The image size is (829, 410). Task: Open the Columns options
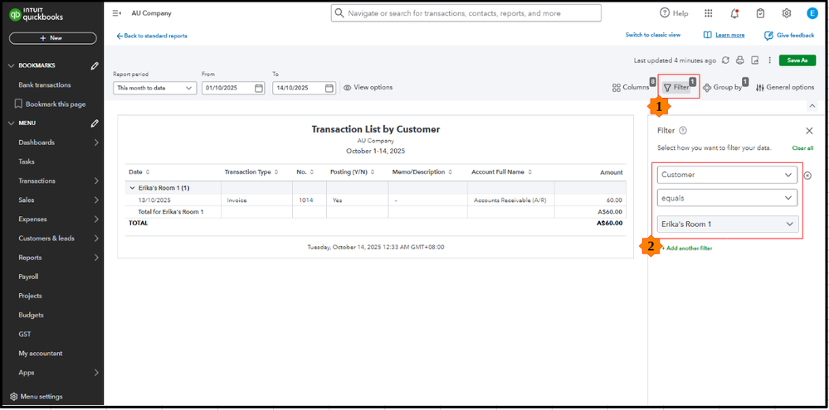(x=631, y=87)
